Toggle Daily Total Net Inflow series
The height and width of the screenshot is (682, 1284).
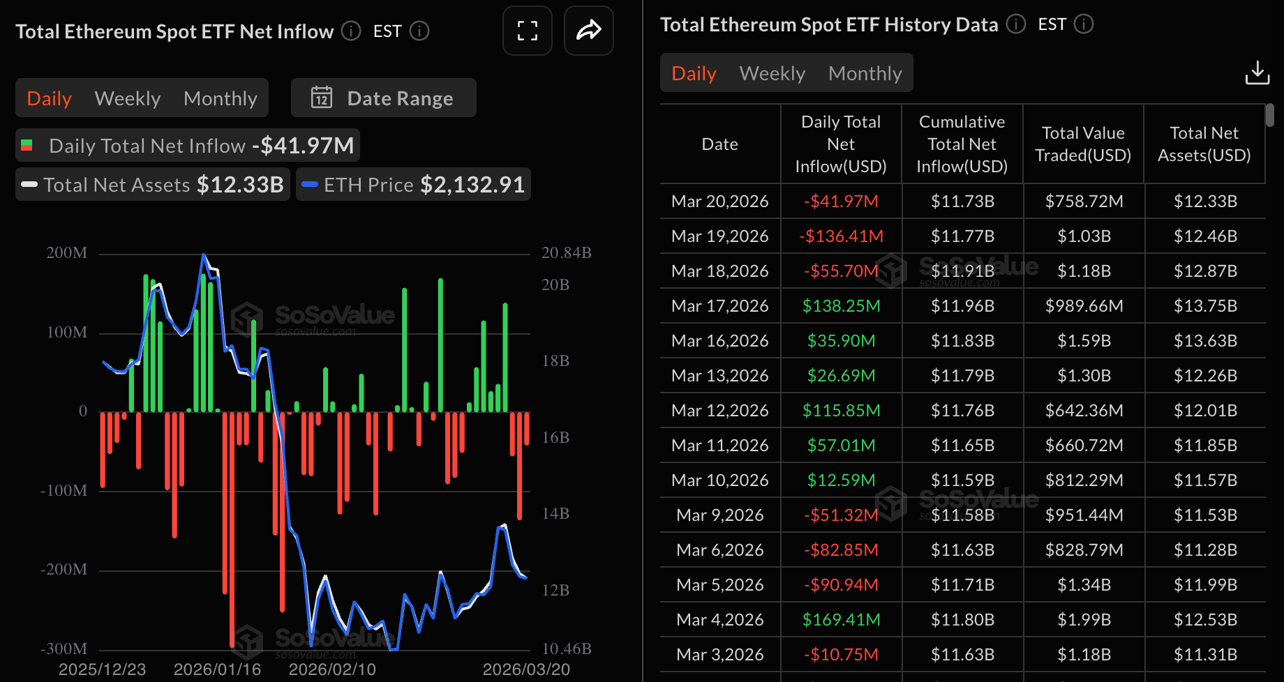tap(188, 146)
